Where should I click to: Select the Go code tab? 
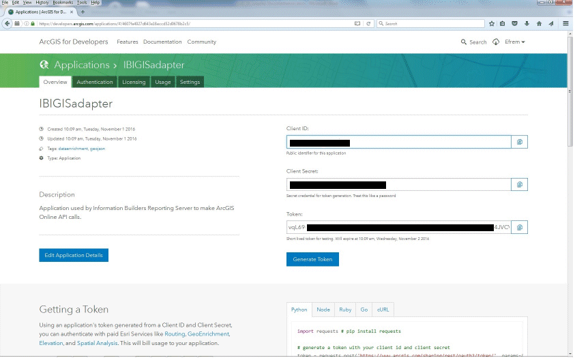364,310
